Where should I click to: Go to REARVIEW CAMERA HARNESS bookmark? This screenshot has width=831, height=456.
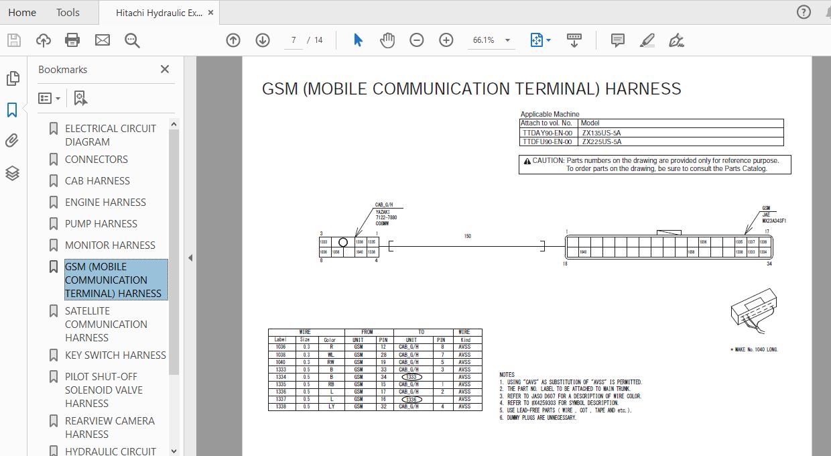(110, 427)
